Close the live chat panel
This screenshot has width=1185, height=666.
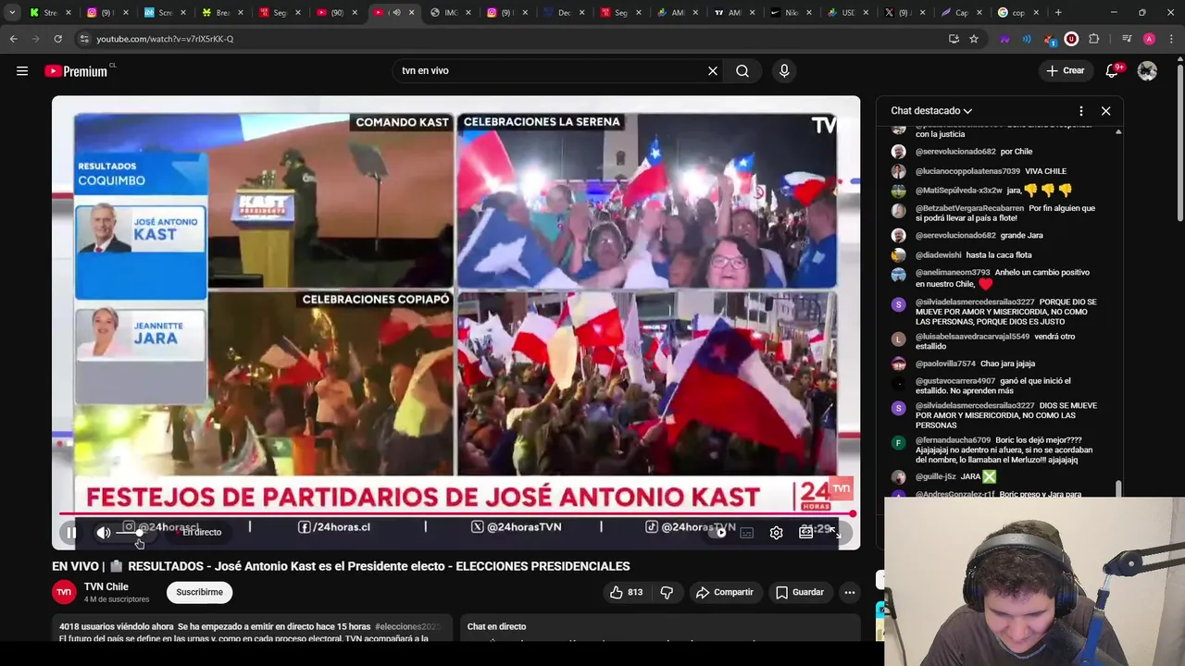tap(1105, 111)
